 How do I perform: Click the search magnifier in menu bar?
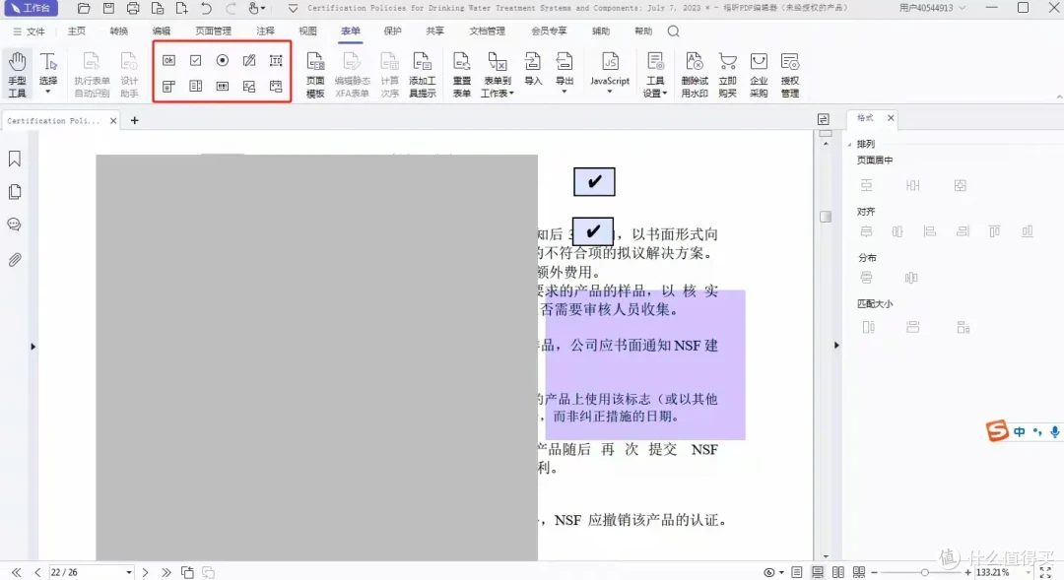[673, 32]
